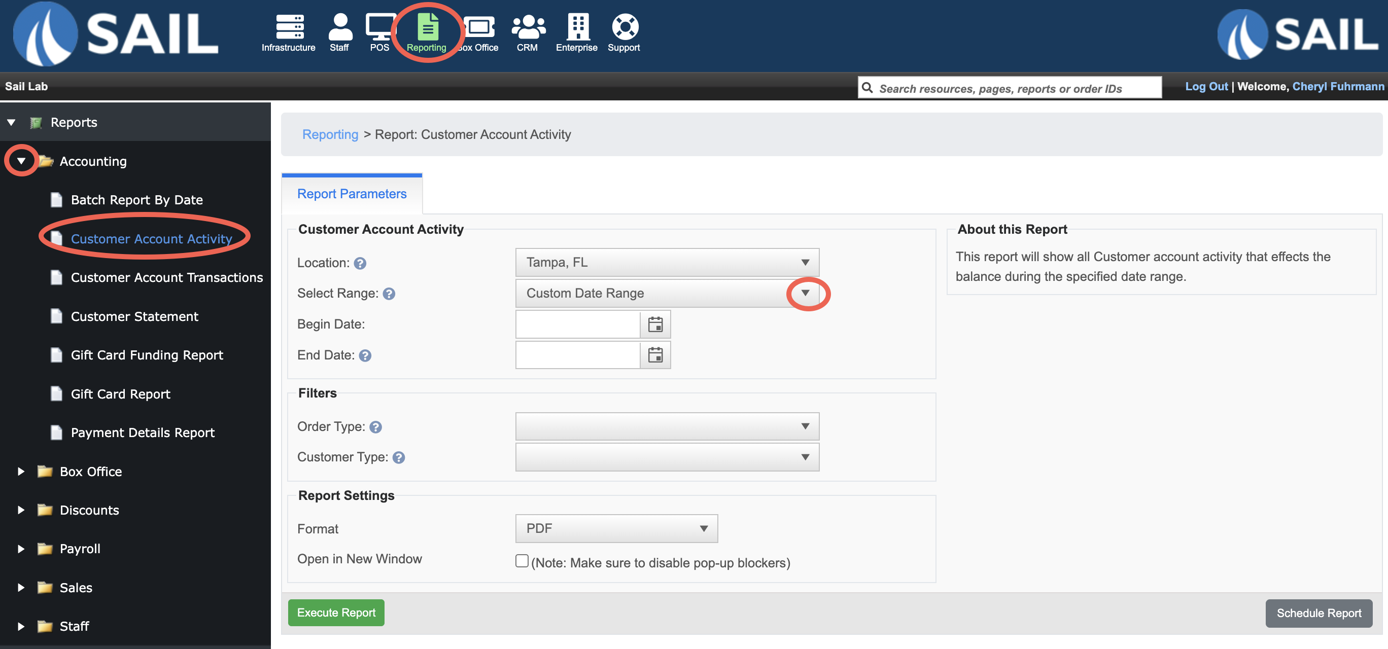Expand the Format PDF dropdown
The image size is (1388, 649).
pyautogui.click(x=616, y=528)
